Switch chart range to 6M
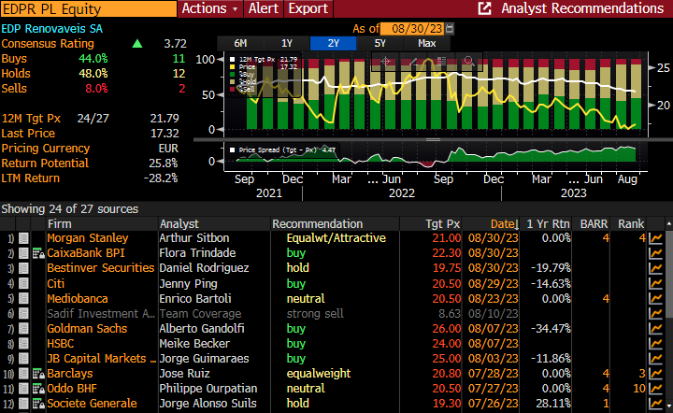 point(240,43)
